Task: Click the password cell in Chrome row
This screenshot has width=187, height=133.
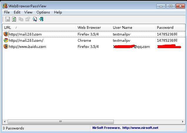Action: coord(167,40)
